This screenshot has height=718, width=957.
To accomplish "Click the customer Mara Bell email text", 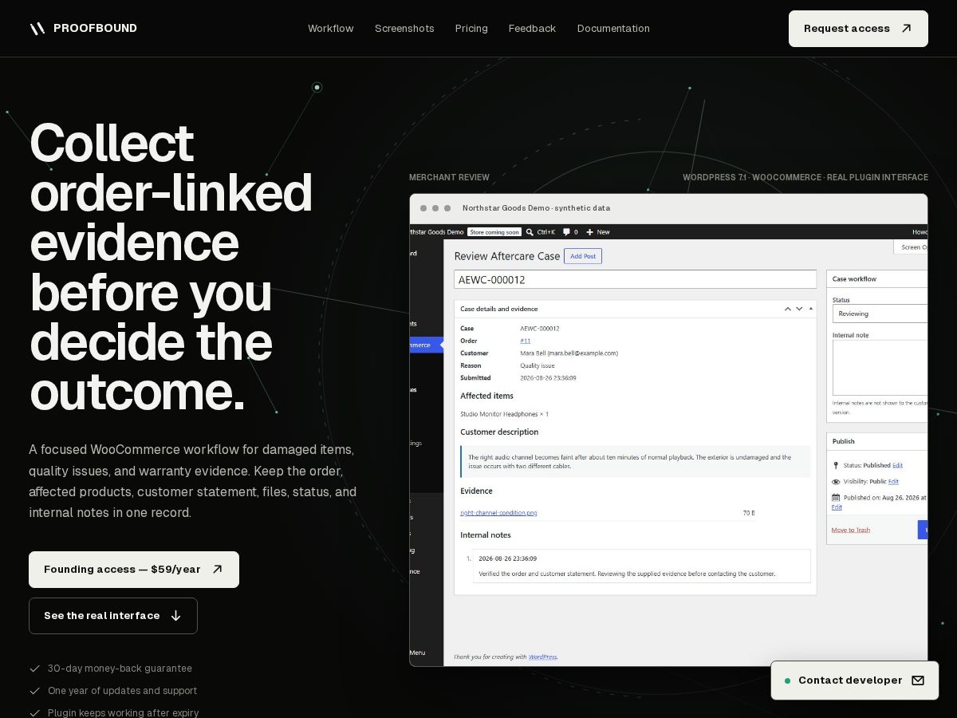I will [x=569, y=353].
